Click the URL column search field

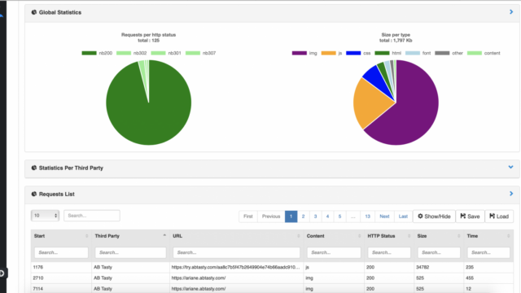[x=236, y=252]
